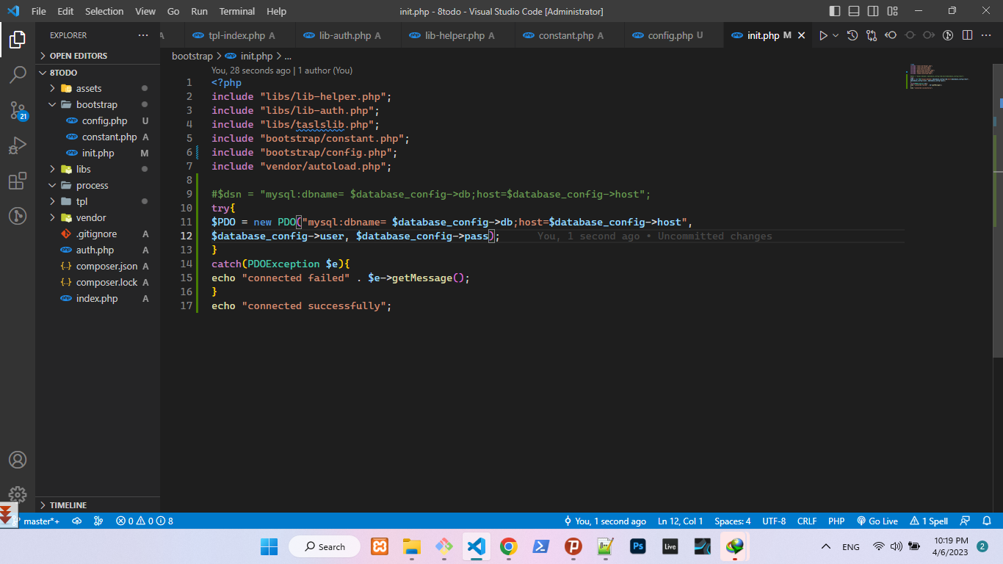Toggle Primary Side Bar layout button

pyautogui.click(x=835, y=11)
